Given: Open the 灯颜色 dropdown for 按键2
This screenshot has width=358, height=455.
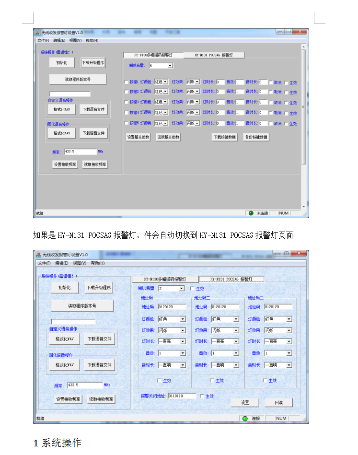Looking at the screenshot, I should tap(165, 92).
